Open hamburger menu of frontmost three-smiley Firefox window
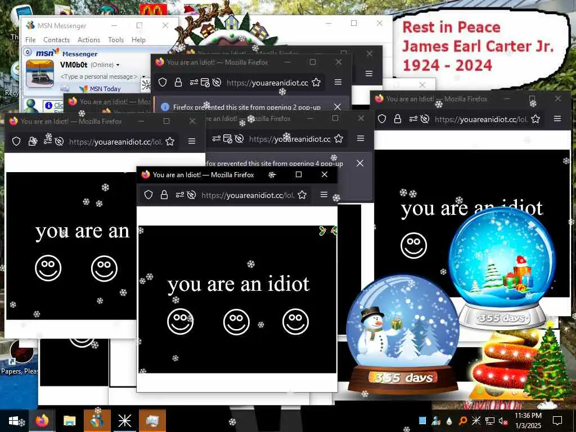The width and height of the screenshot is (576, 432). point(323,194)
